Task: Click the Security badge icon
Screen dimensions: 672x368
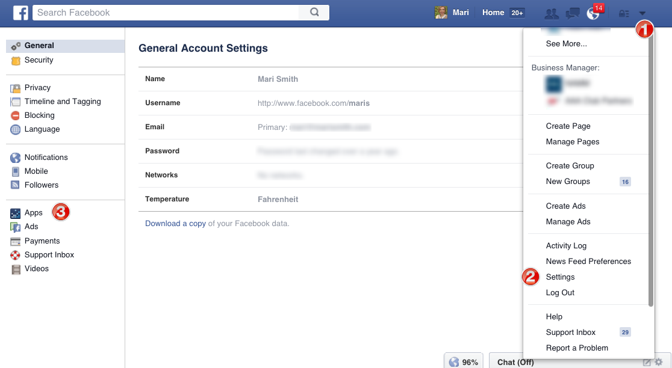Action: 16,61
